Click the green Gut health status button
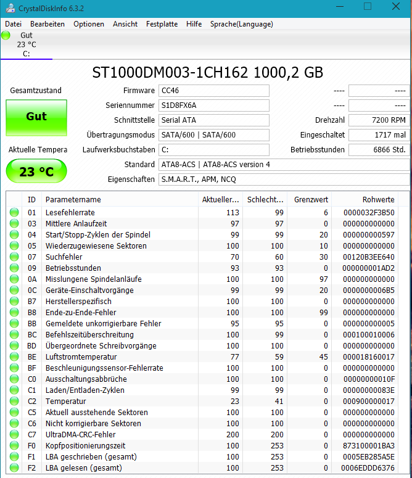Screen dimensions: 412x478 coord(36,117)
